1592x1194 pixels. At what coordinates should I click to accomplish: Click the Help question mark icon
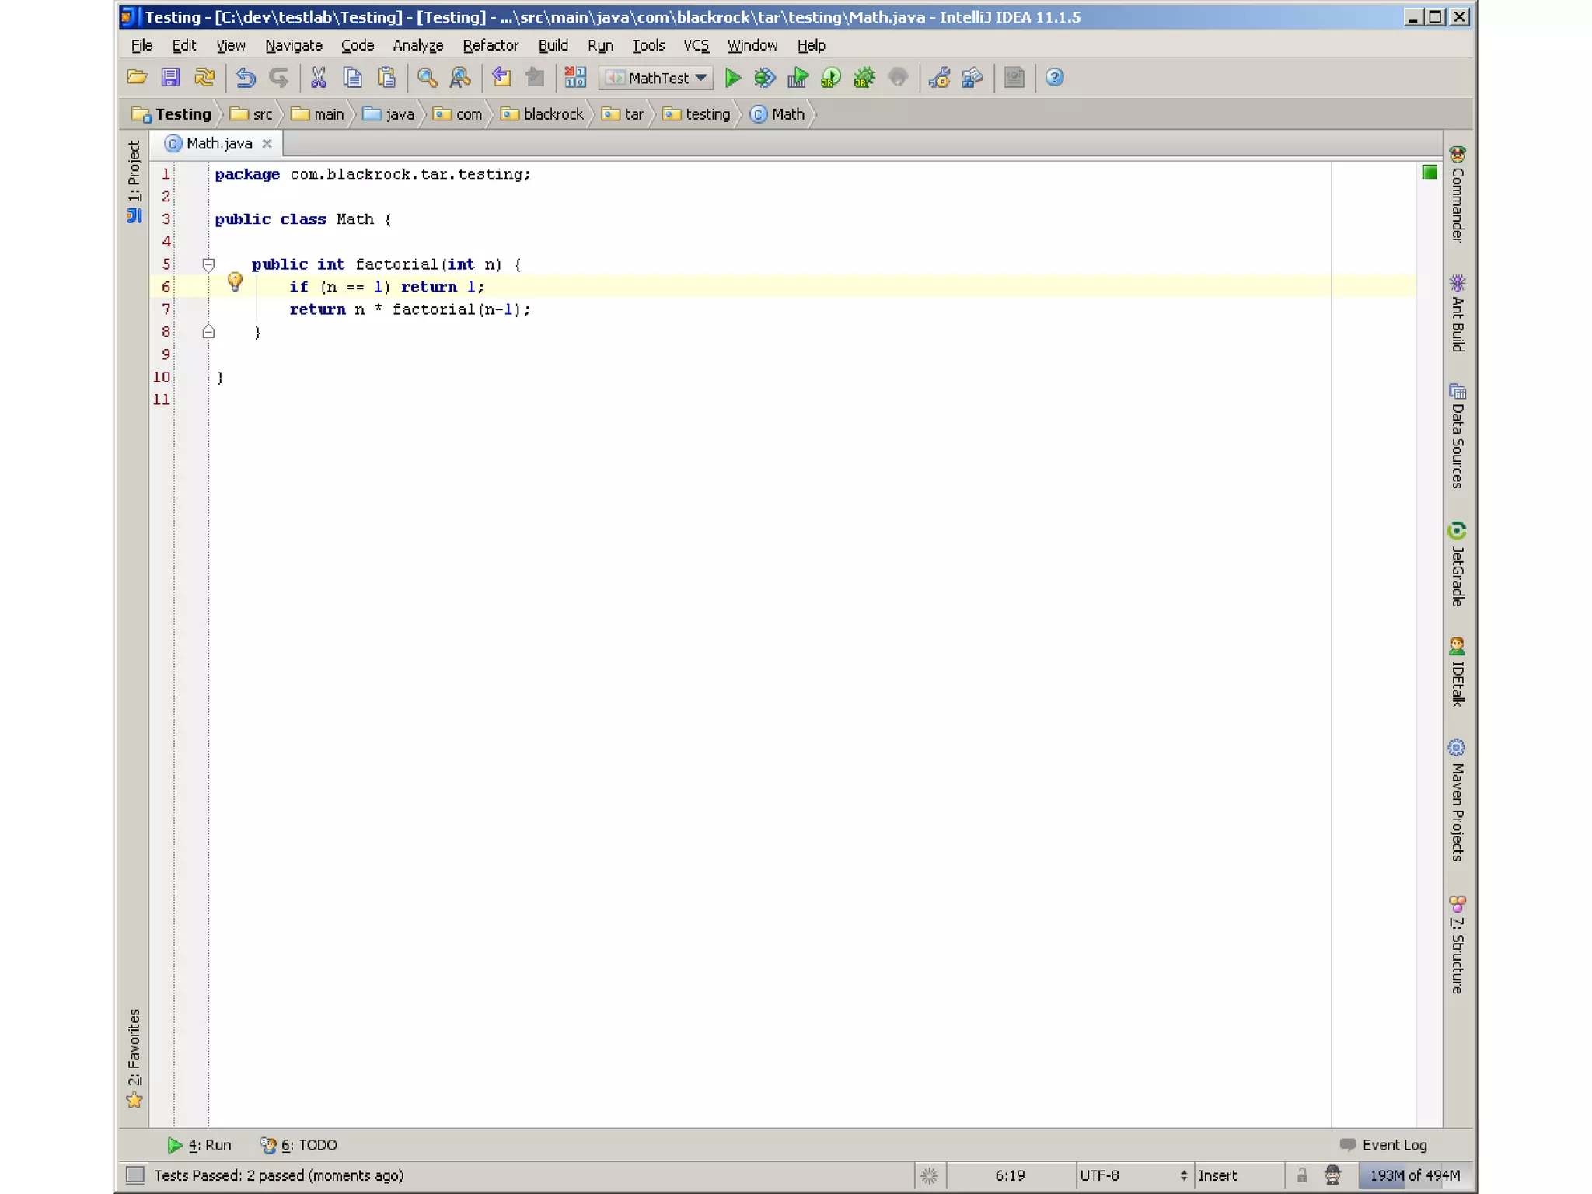coord(1054,78)
